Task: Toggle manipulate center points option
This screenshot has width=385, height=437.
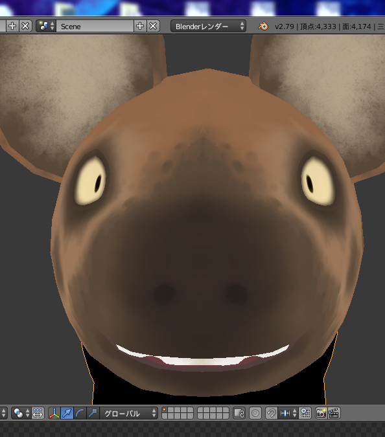Action: click(38, 413)
